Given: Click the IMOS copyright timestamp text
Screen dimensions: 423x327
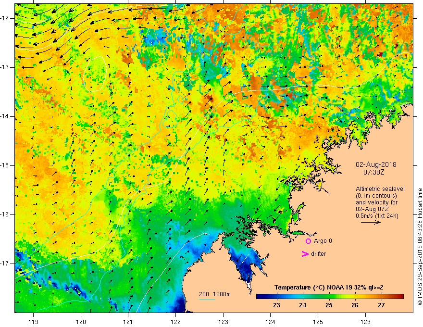Looking at the screenshot, I should coord(420,247).
